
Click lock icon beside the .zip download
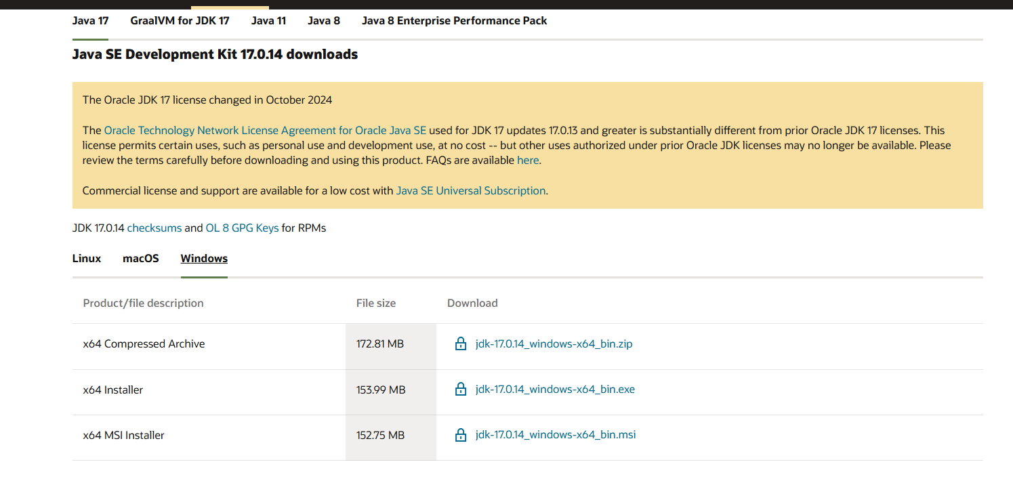(x=461, y=343)
